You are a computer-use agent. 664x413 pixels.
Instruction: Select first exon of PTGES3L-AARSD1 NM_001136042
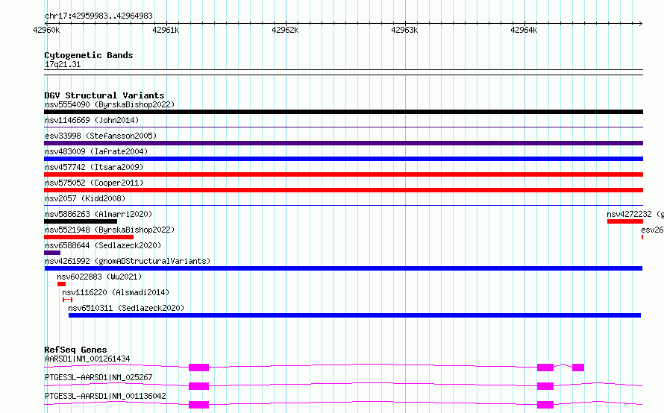(x=198, y=405)
